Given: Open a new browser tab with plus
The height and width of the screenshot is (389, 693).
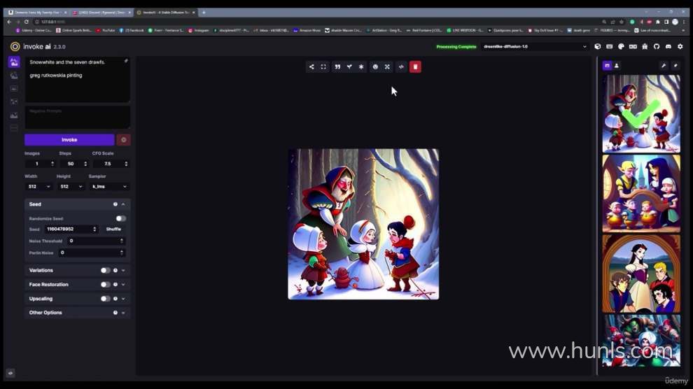Looking at the screenshot, I should tap(204, 13).
